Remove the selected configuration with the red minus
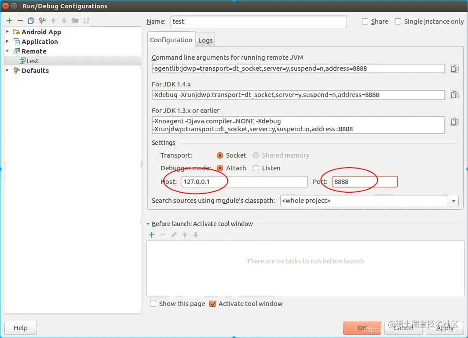 point(20,21)
